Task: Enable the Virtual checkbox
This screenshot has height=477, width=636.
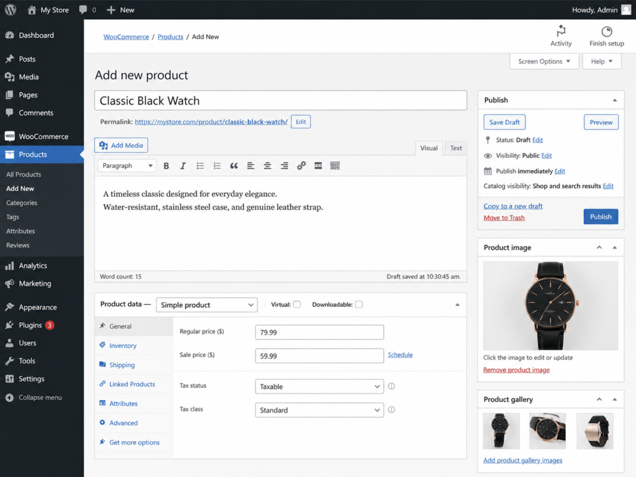Action: coord(297,304)
